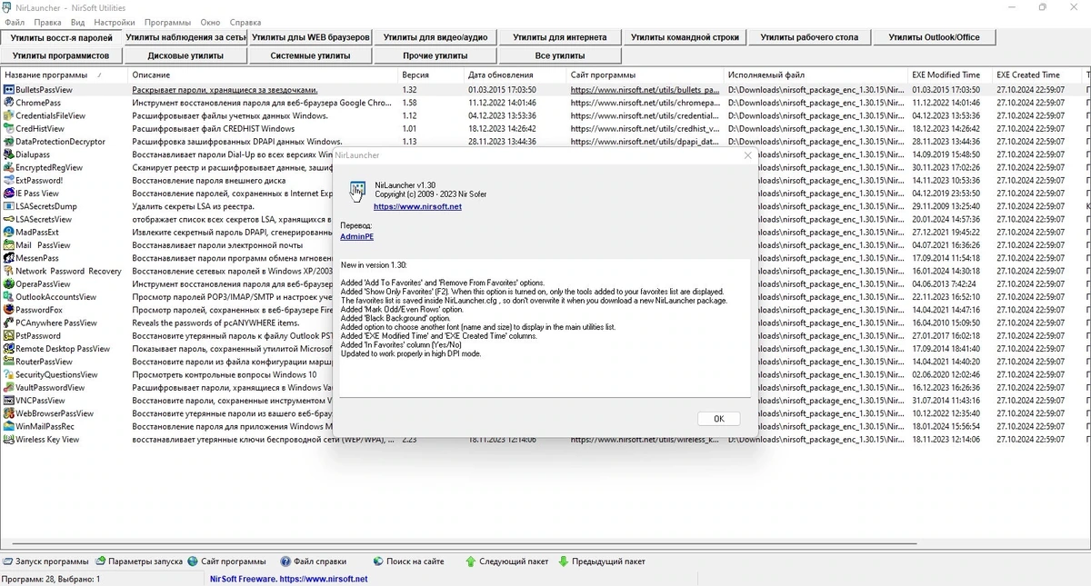Sort by EXE Modified Time column

point(949,74)
